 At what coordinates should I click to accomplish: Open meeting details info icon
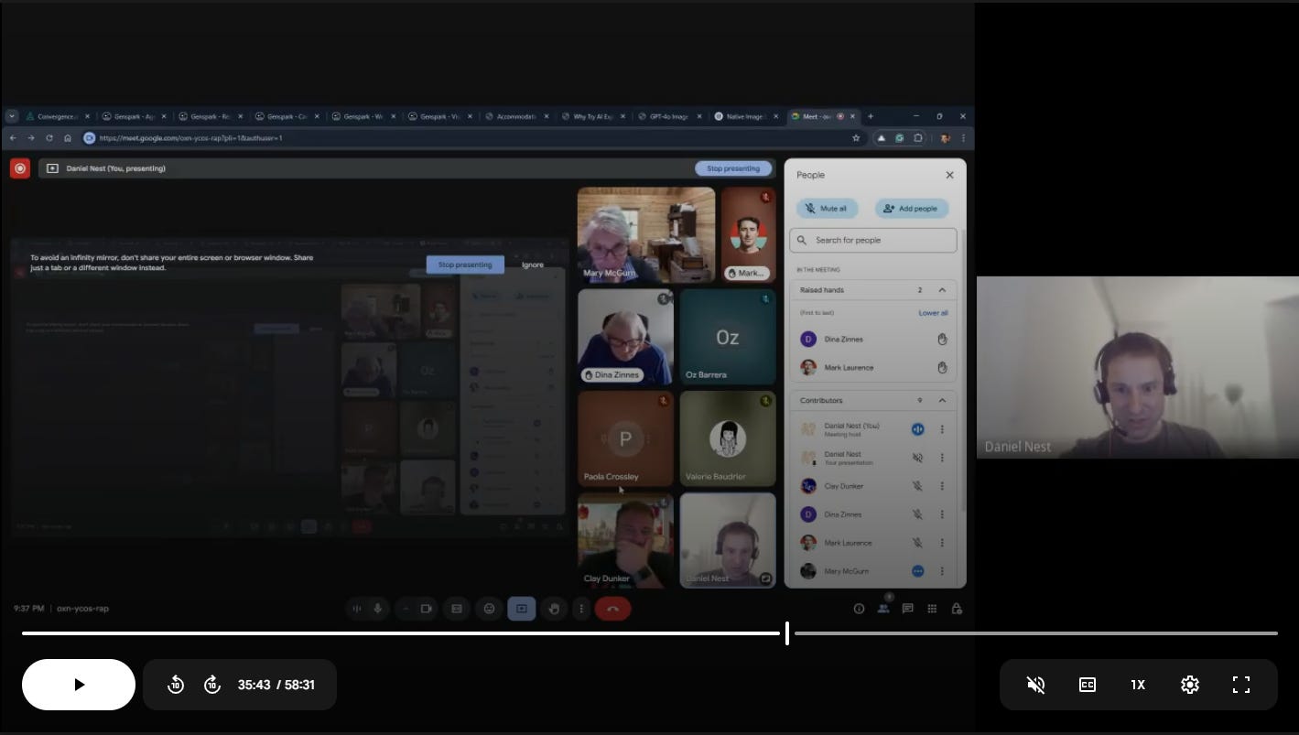[x=859, y=609]
